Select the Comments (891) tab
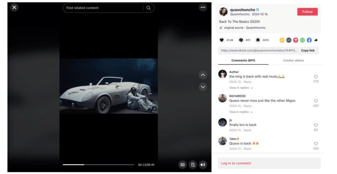337x174 pixels. pos(243,60)
